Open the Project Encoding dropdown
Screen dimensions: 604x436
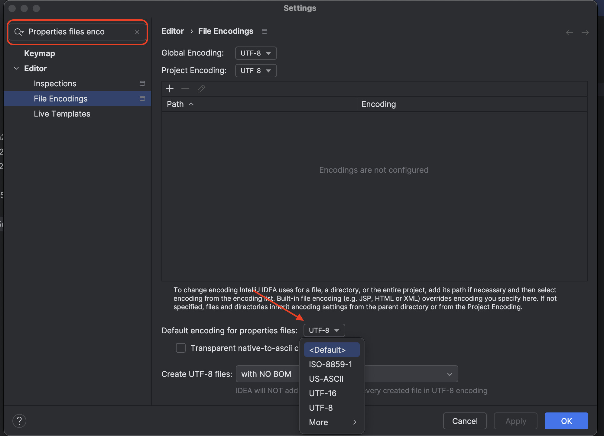pyautogui.click(x=256, y=71)
